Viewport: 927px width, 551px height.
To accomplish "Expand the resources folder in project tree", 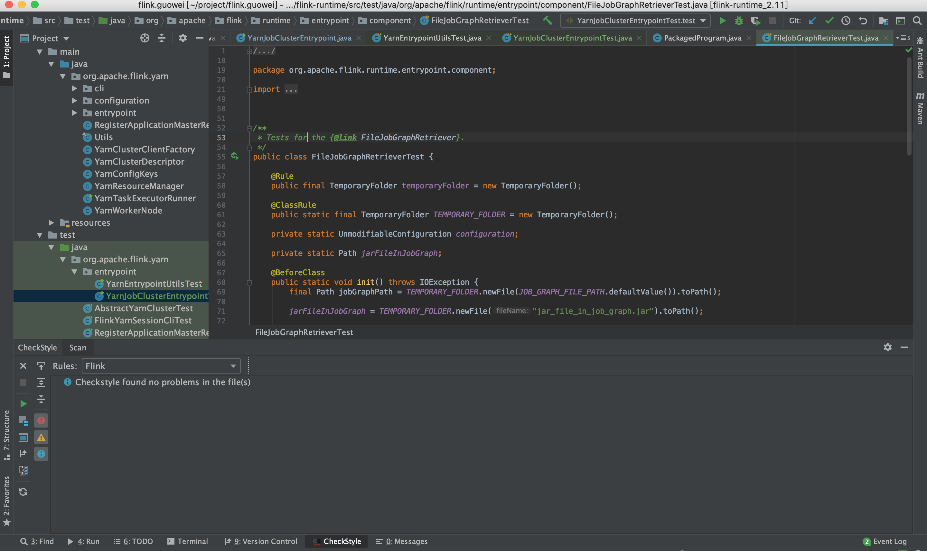I will tap(52, 223).
